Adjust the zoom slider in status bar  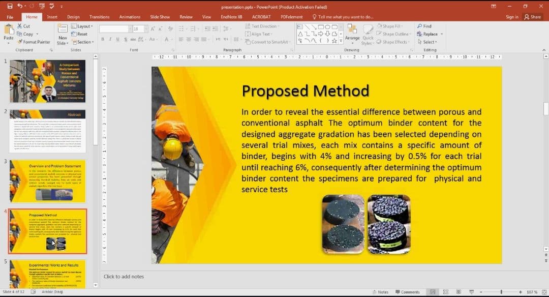[501, 292]
